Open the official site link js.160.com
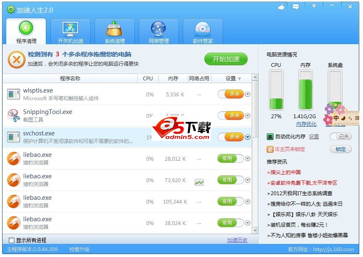Viewport: 363px width, 257px height. [333, 249]
